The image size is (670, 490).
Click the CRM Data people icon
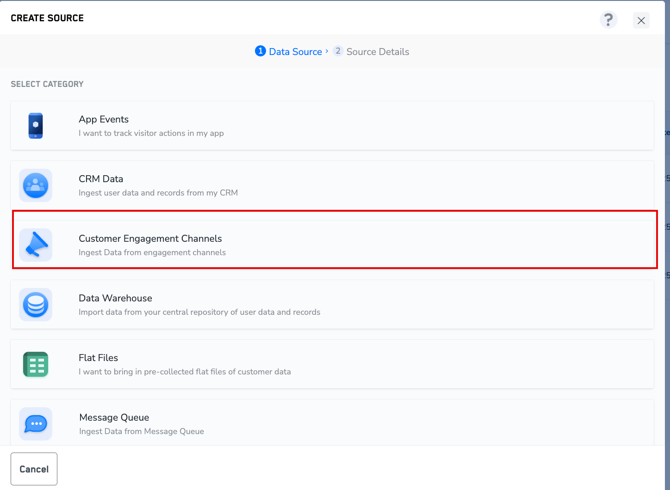coord(36,185)
